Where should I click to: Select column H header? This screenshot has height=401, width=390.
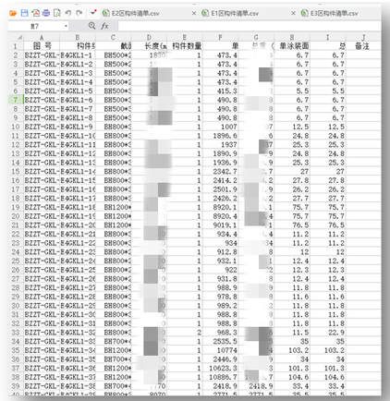click(x=292, y=37)
